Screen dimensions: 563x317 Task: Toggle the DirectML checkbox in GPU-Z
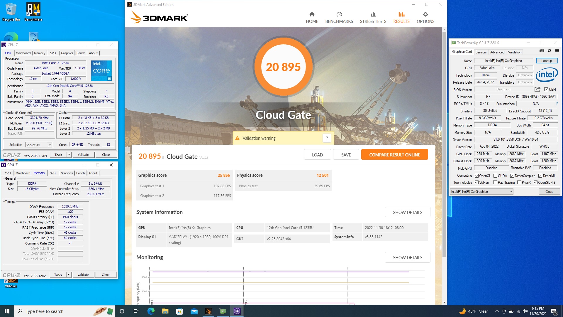tap(540, 176)
